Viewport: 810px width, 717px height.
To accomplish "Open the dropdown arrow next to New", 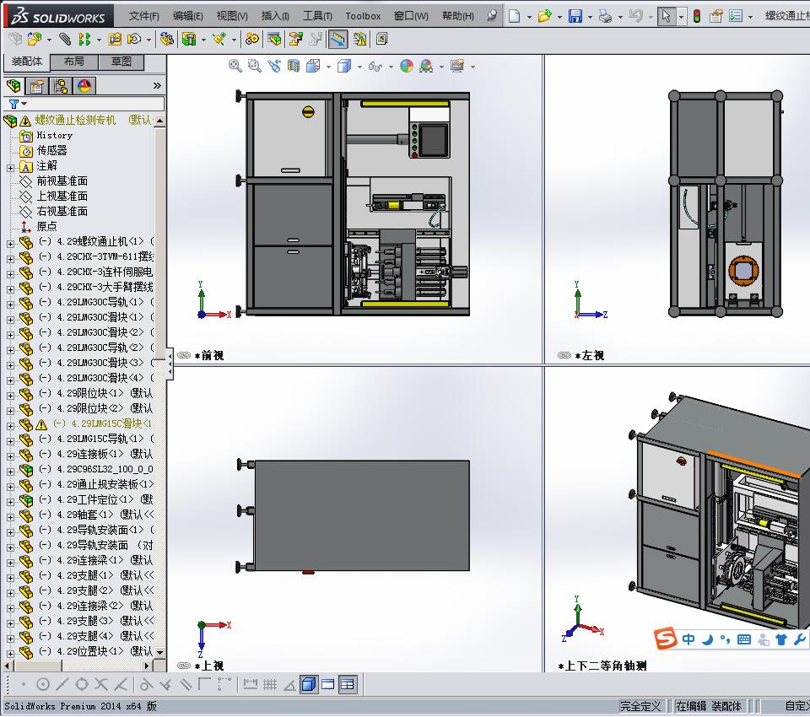I will click(x=529, y=17).
